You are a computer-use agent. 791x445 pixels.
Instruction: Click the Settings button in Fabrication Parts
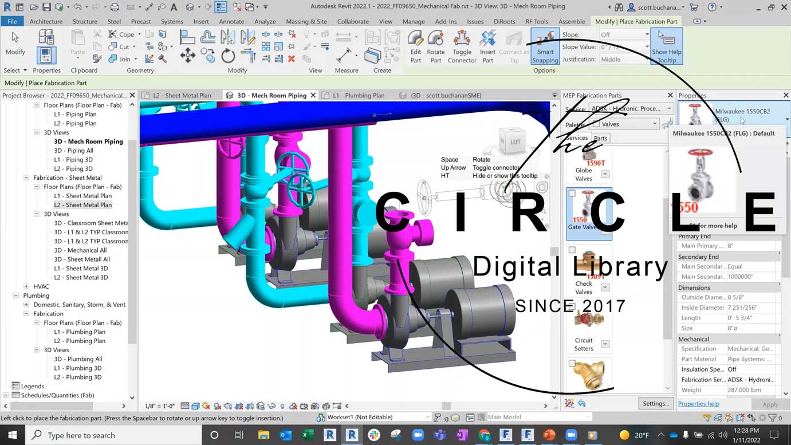655,403
